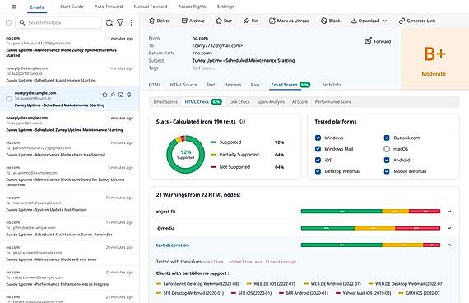Select the Spam Analysis sub-tab
The height and width of the screenshot is (303, 469).
coord(271,102)
